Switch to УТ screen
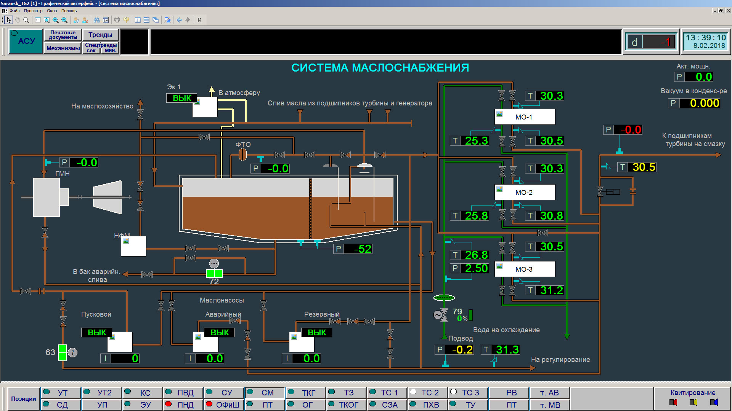732x411 pixels. point(61,392)
